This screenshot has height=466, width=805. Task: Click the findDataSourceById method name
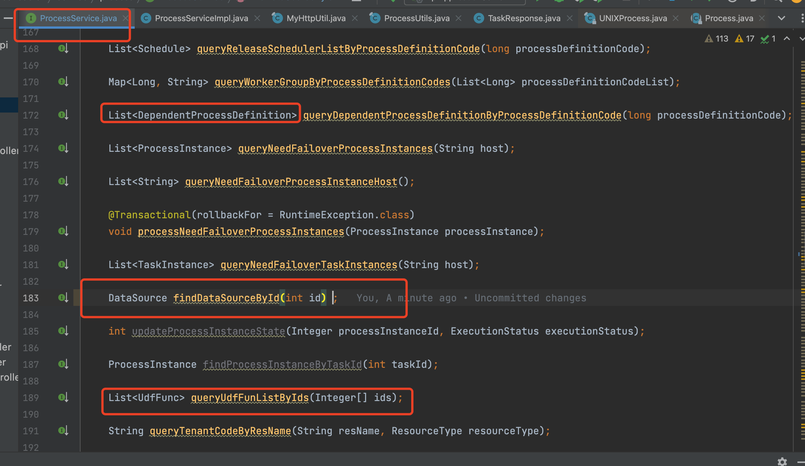coord(226,298)
